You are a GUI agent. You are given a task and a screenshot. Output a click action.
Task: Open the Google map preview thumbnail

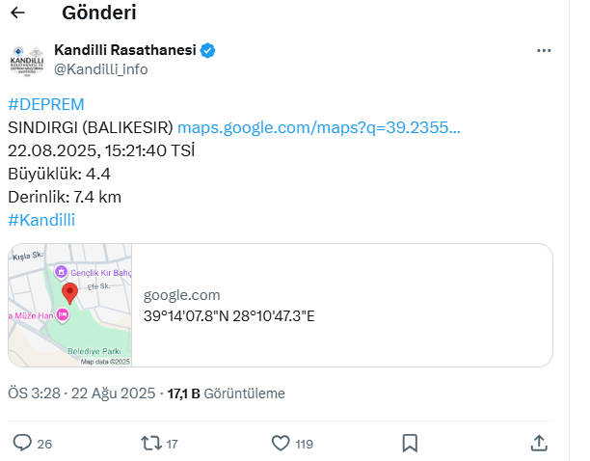click(70, 305)
